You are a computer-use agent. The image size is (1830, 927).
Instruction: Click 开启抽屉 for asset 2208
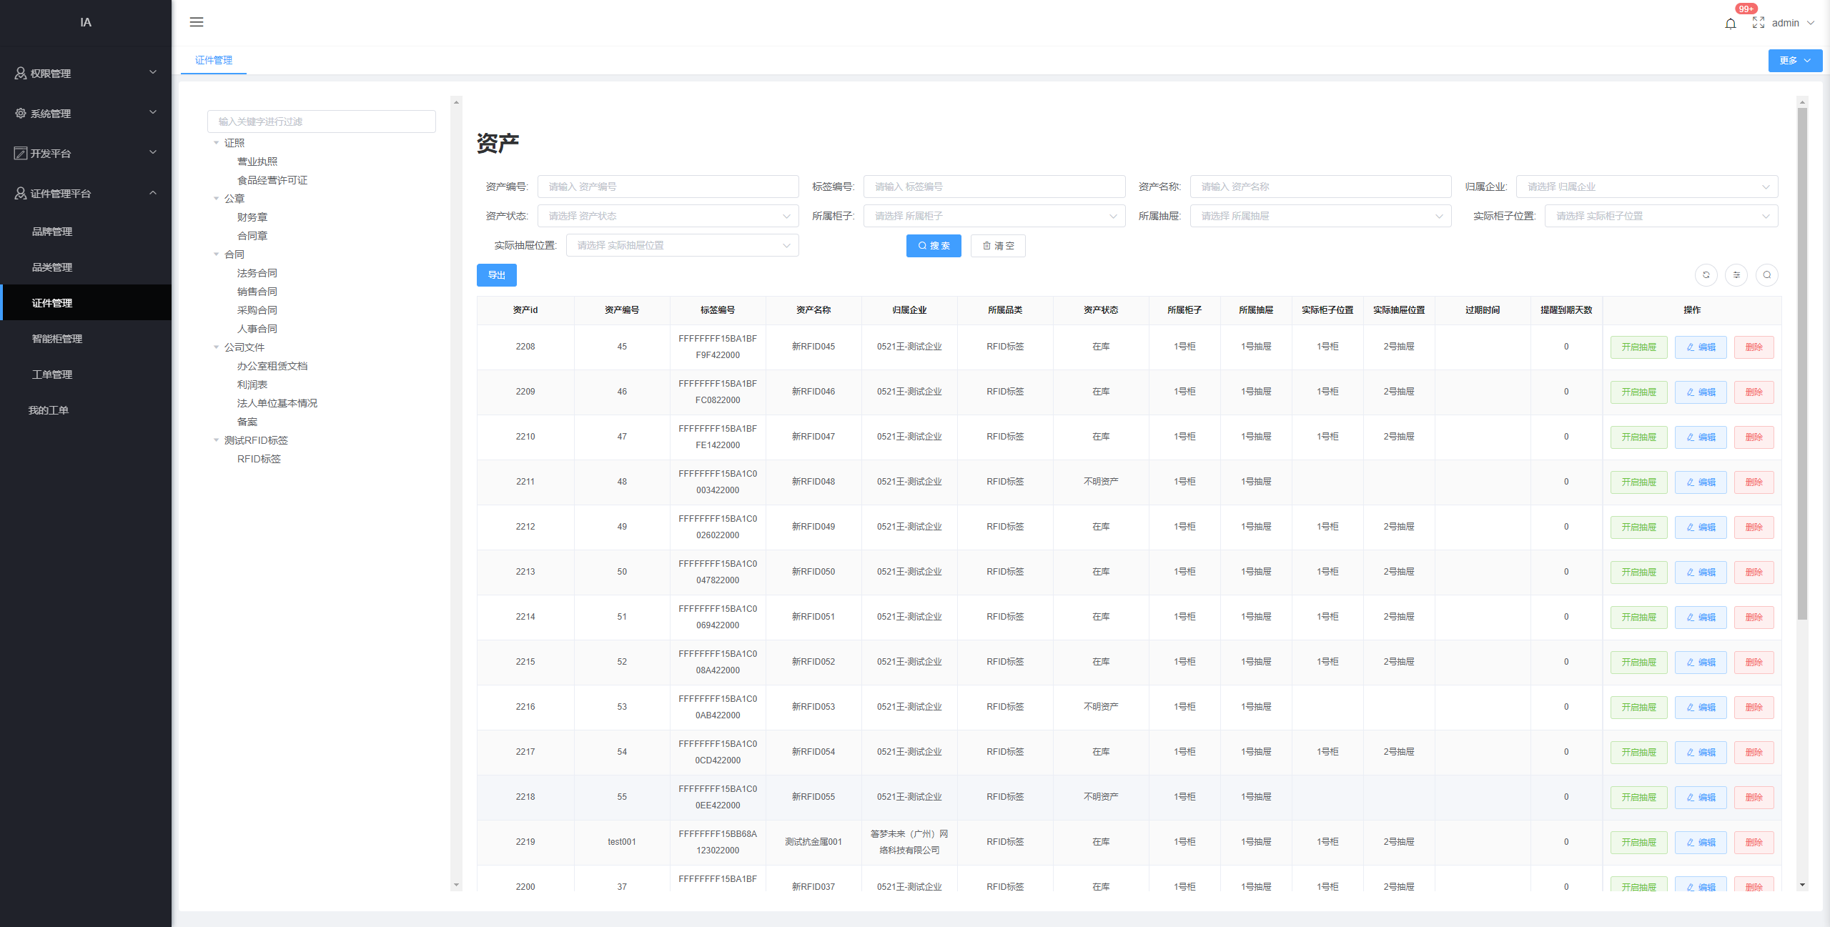[1638, 347]
